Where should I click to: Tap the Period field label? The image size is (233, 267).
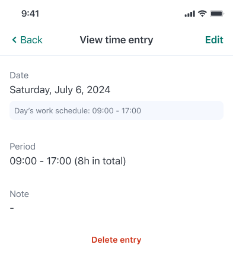[23, 147]
